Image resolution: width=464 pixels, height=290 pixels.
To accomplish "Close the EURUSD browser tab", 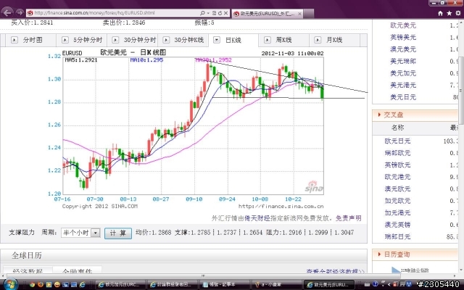I will pos(299,14).
